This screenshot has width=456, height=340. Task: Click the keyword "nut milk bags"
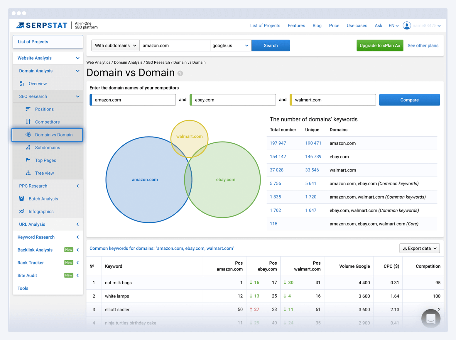[x=118, y=283]
